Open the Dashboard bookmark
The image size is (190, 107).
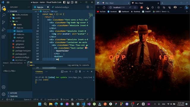coord(124,12)
